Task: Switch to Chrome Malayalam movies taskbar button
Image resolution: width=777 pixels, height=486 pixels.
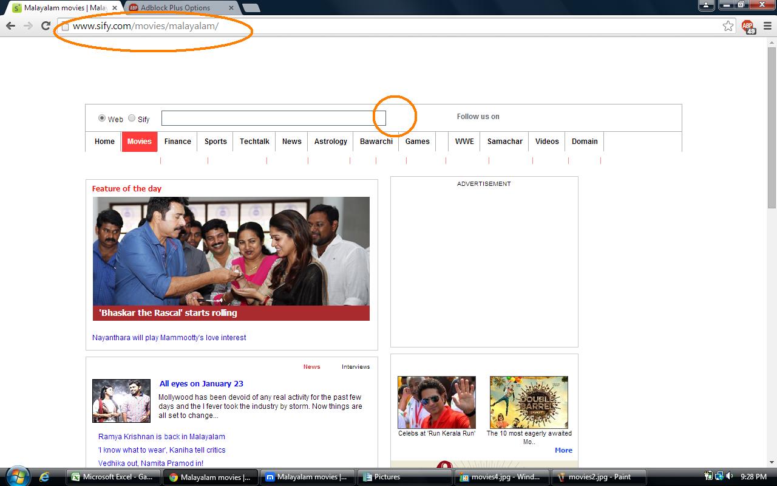Action: tap(211, 477)
